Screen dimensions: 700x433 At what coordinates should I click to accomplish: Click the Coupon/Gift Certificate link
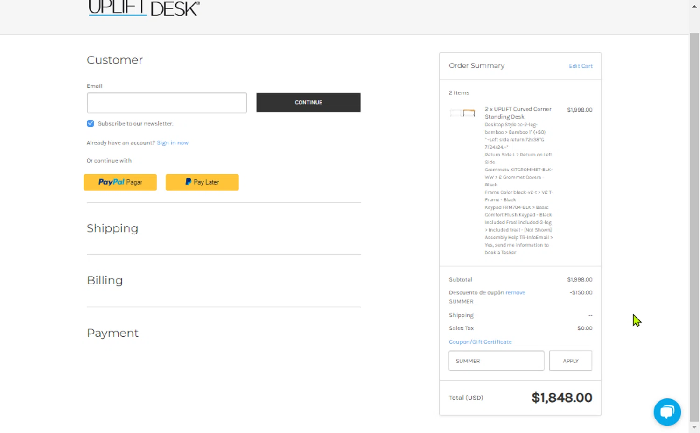coord(480,342)
